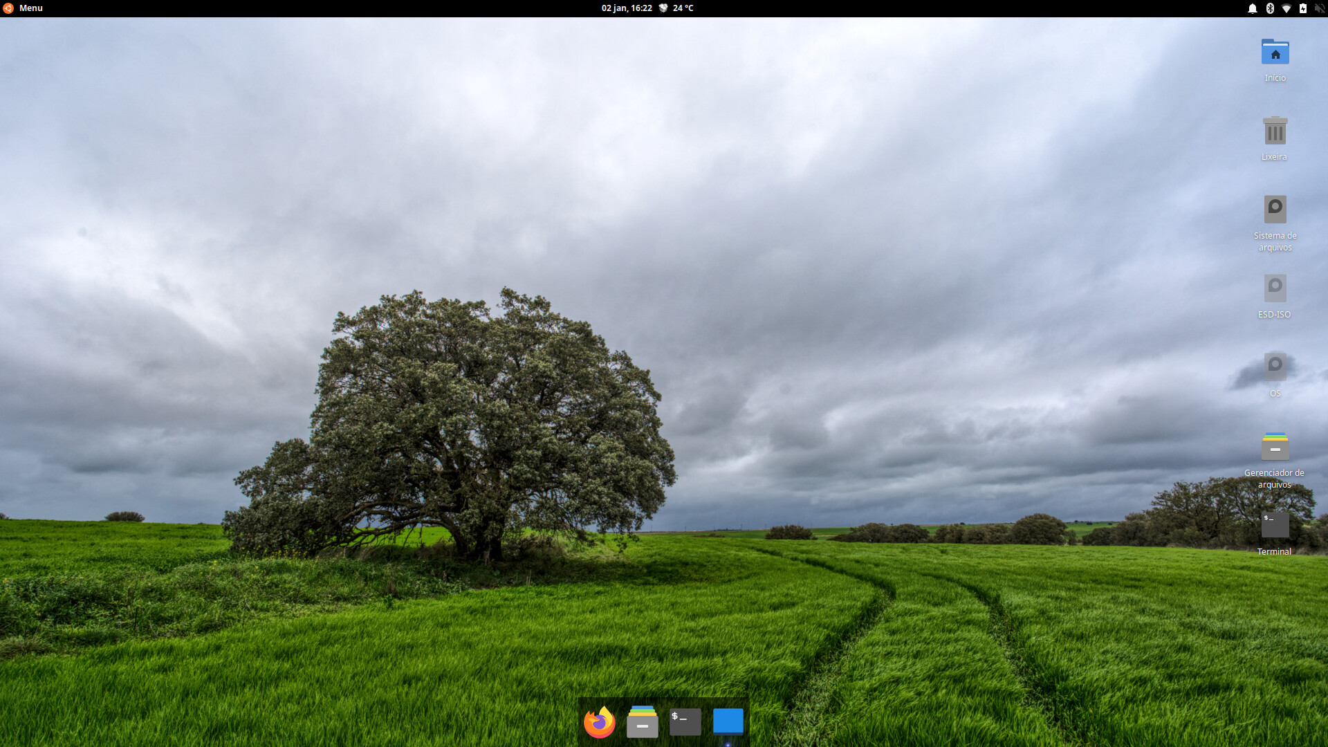Image resolution: width=1328 pixels, height=747 pixels.
Task: Click the Bluetooth tray icon
Action: (x=1270, y=8)
